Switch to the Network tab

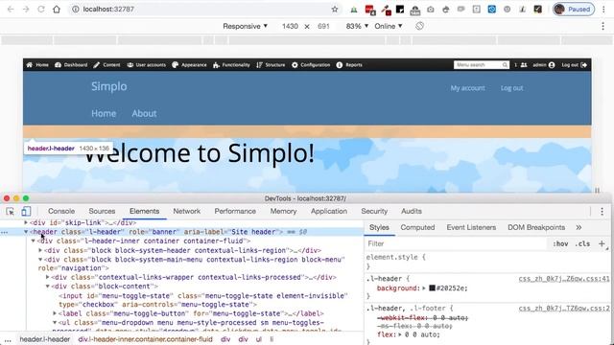click(187, 211)
